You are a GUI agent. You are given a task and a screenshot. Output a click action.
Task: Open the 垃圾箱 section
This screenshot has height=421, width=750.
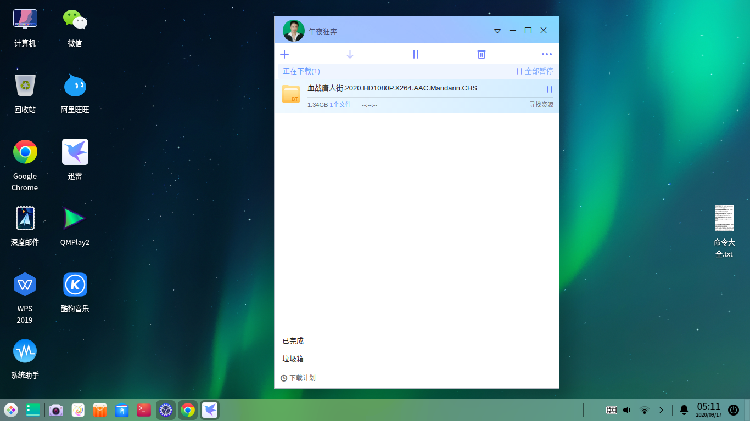click(x=292, y=359)
